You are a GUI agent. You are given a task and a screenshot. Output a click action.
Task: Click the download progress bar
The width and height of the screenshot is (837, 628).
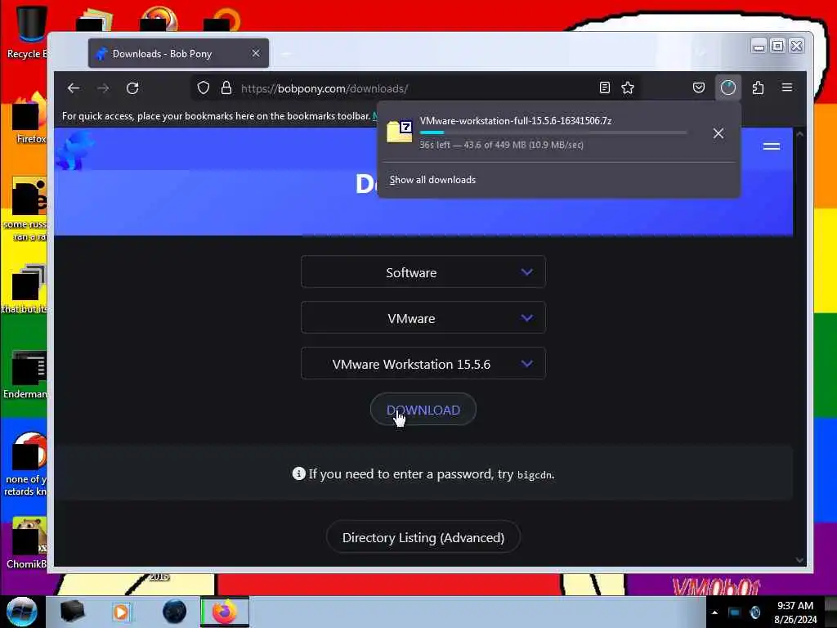click(x=553, y=132)
